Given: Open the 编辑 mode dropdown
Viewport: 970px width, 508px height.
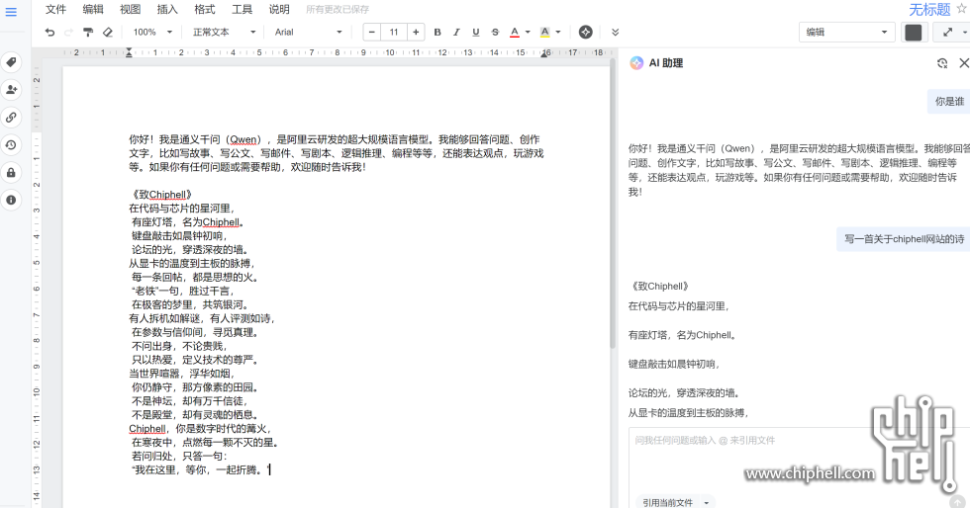Looking at the screenshot, I should pyautogui.click(x=847, y=33).
